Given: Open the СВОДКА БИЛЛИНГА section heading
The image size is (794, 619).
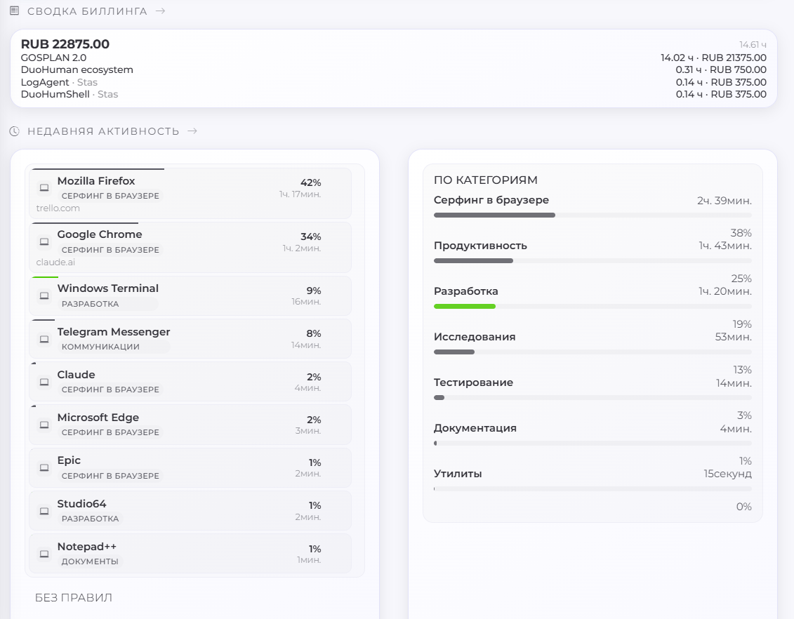Looking at the screenshot, I should click(x=87, y=11).
